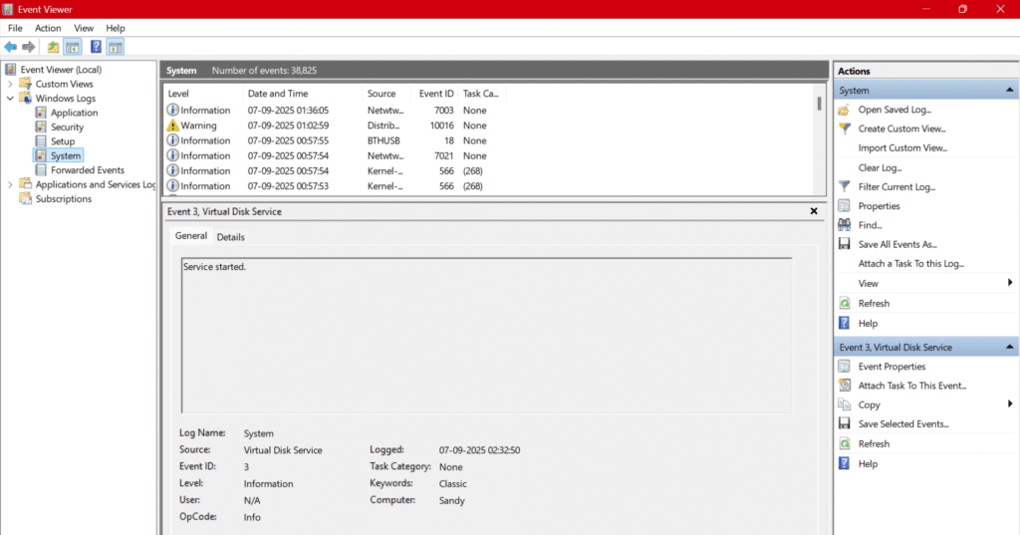This screenshot has height=535, width=1020.
Task: Click the Properties icon under System actions
Action: pyautogui.click(x=845, y=205)
